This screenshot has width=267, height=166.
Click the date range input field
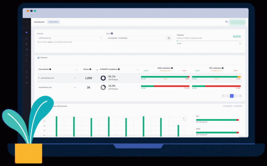[136, 38]
